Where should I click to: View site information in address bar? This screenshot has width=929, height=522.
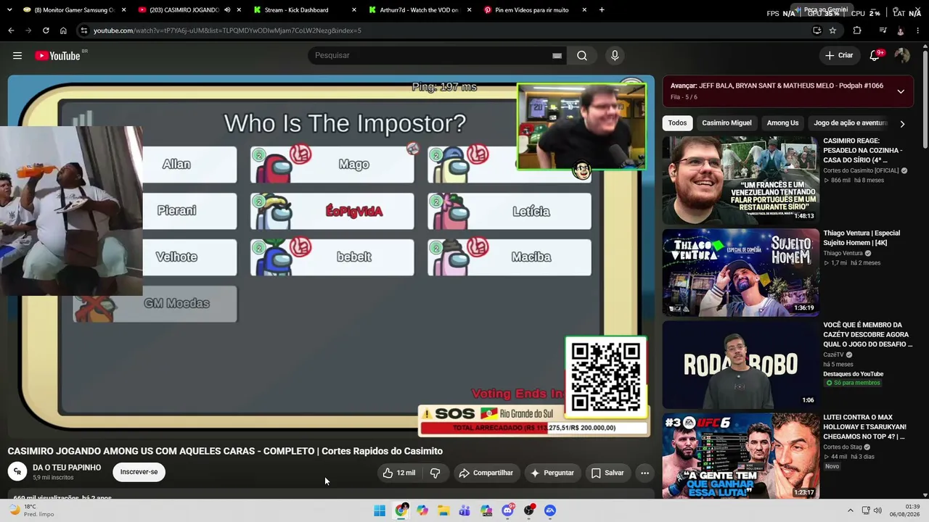click(84, 30)
